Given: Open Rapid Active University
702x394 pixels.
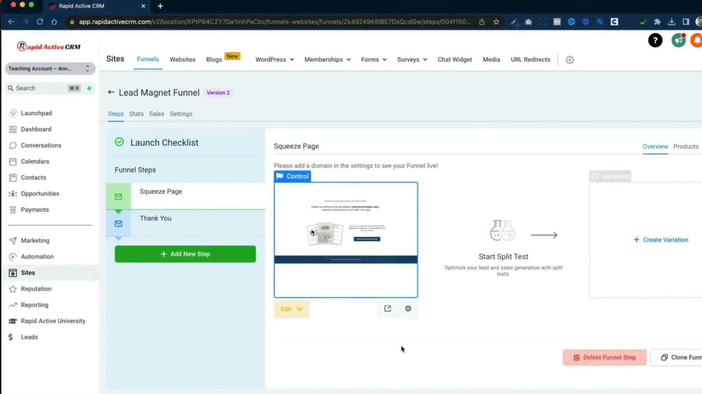Looking at the screenshot, I should tap(53, 321).
